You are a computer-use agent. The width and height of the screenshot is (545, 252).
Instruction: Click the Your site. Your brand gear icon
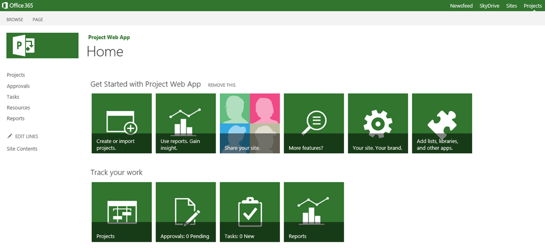pyautogui.click(x=378, y=123)
